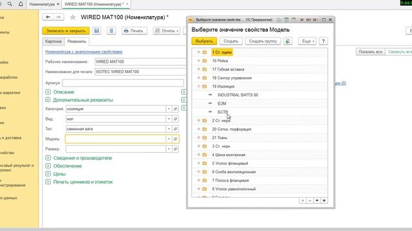412x231 pixels.
Task: Open the Карточка tab
Action: (x=53, y=41)
